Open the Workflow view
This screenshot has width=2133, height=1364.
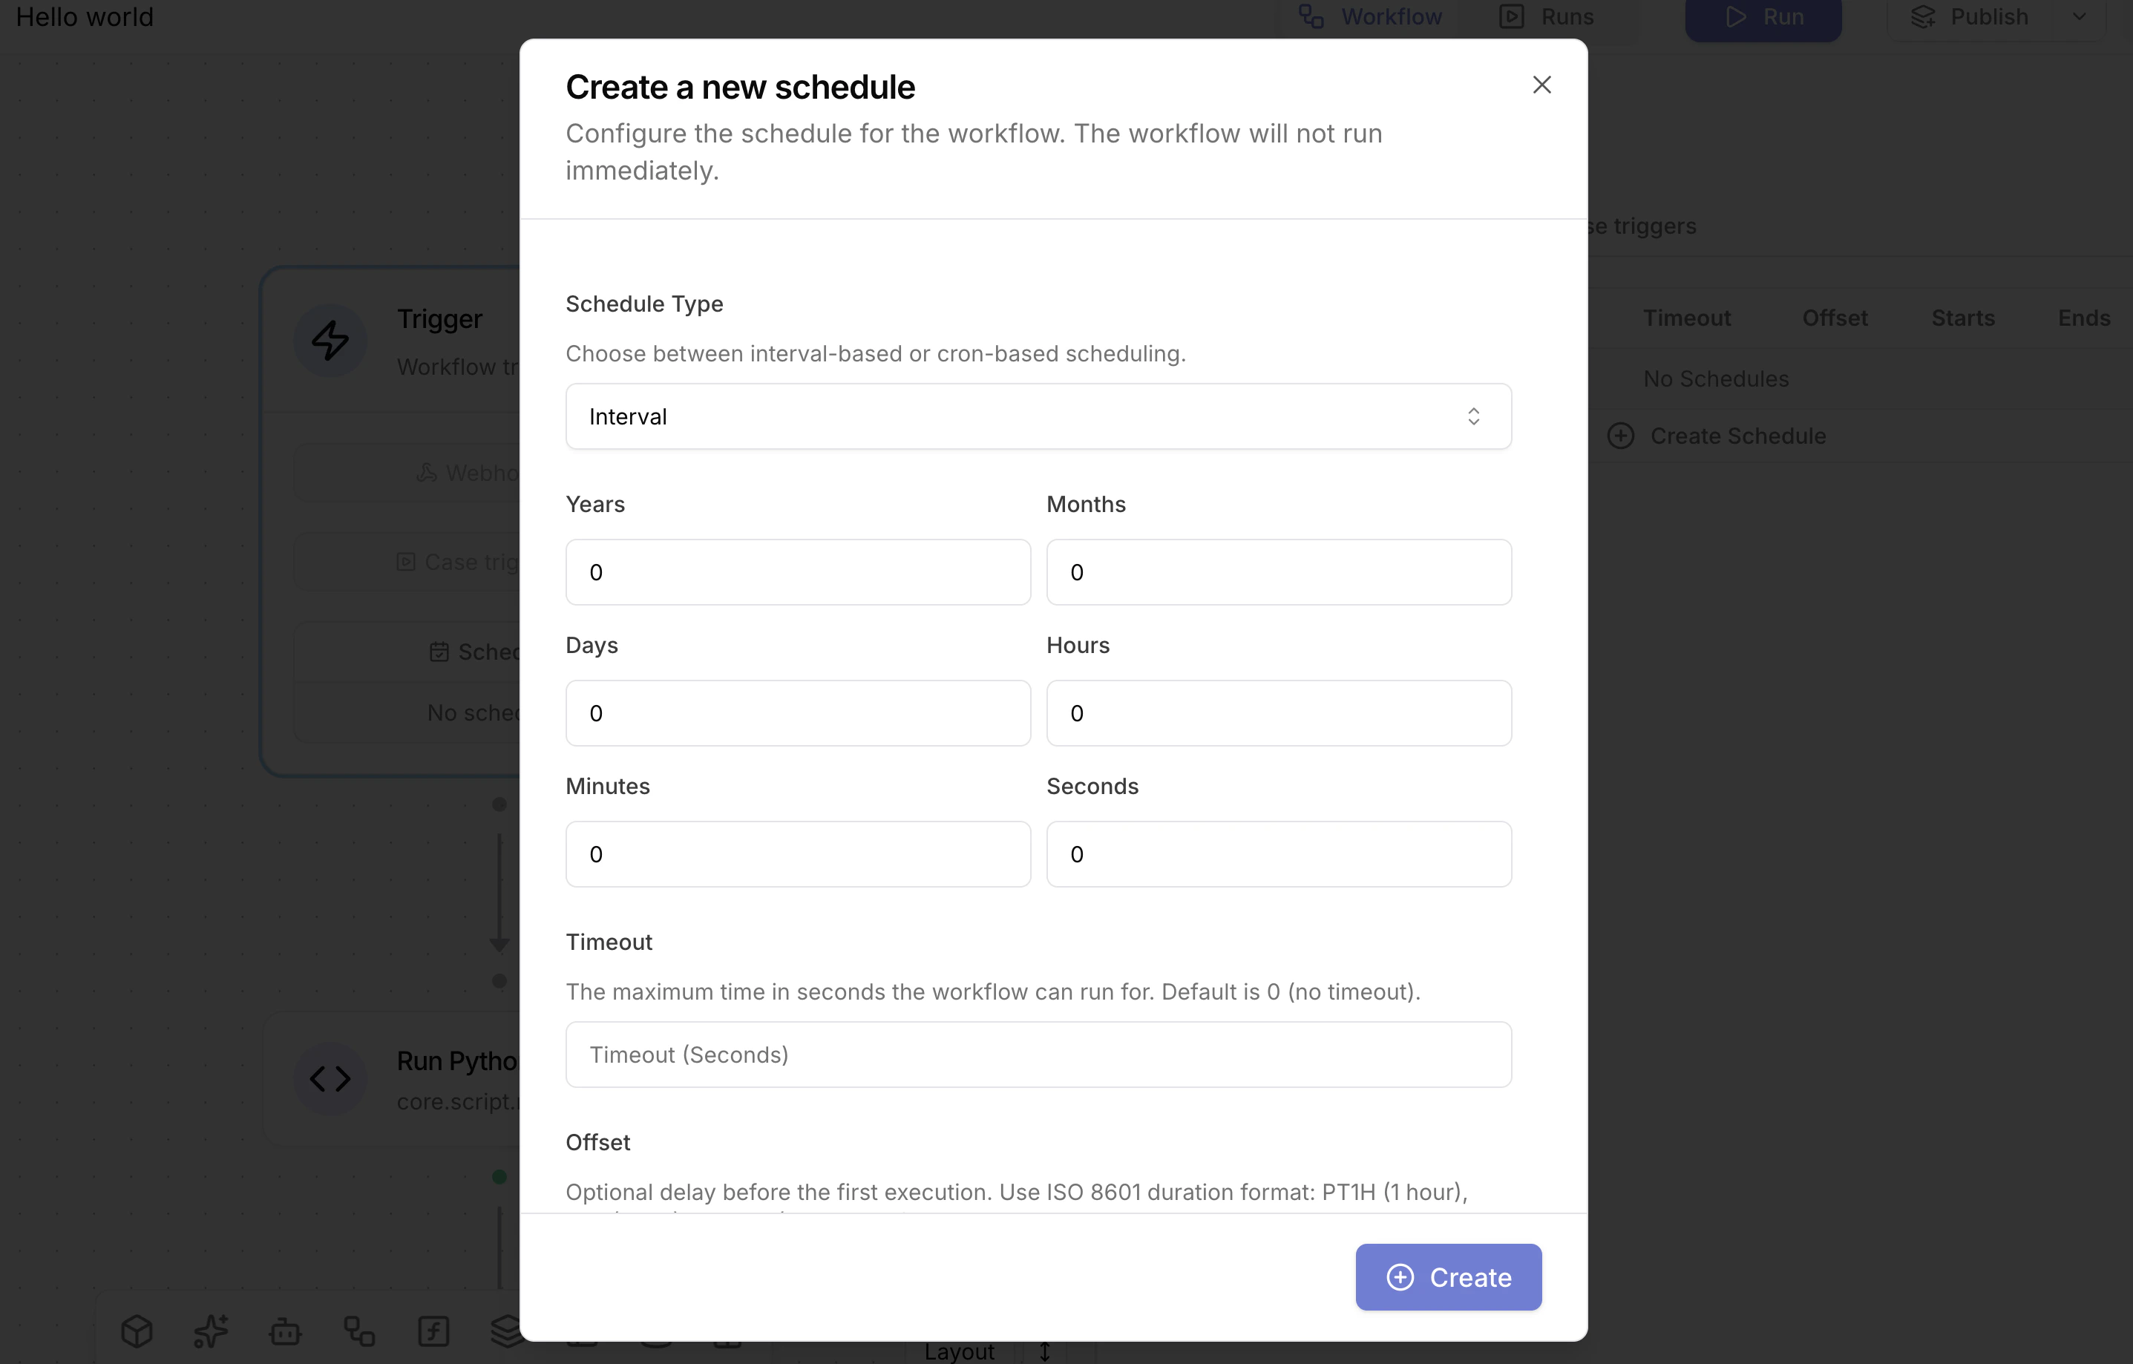[x=1369, y=16]
